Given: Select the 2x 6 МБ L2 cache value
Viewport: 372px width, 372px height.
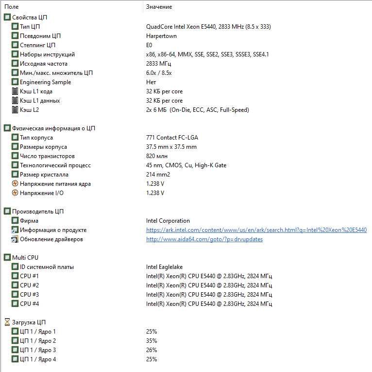Looking at the screenshot, I should 197,110.
